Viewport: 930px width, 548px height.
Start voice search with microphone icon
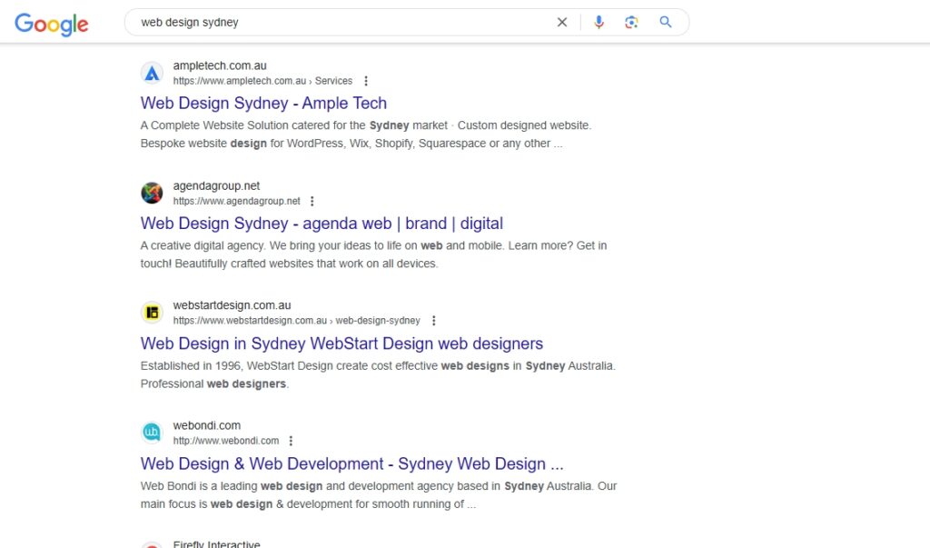(599, 23)
